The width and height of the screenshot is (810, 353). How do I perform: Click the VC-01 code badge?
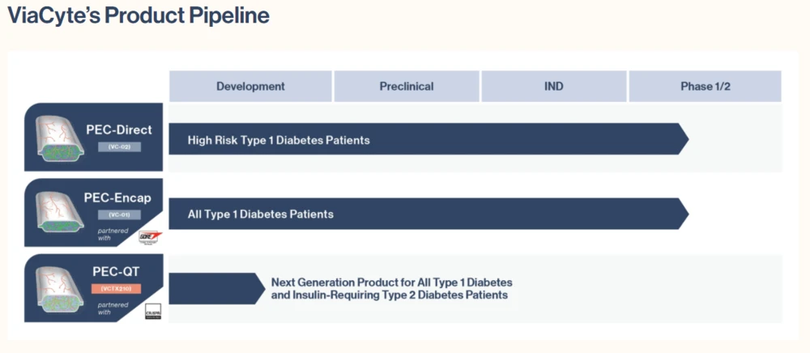point(119,215)
